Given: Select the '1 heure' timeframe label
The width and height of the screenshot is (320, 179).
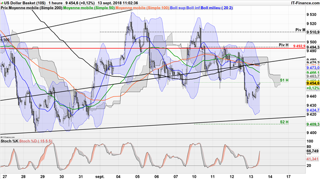Looking at the screenshot, I should [x=56, y=3].
